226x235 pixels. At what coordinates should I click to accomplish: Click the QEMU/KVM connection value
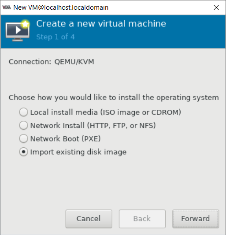point(74,62)
